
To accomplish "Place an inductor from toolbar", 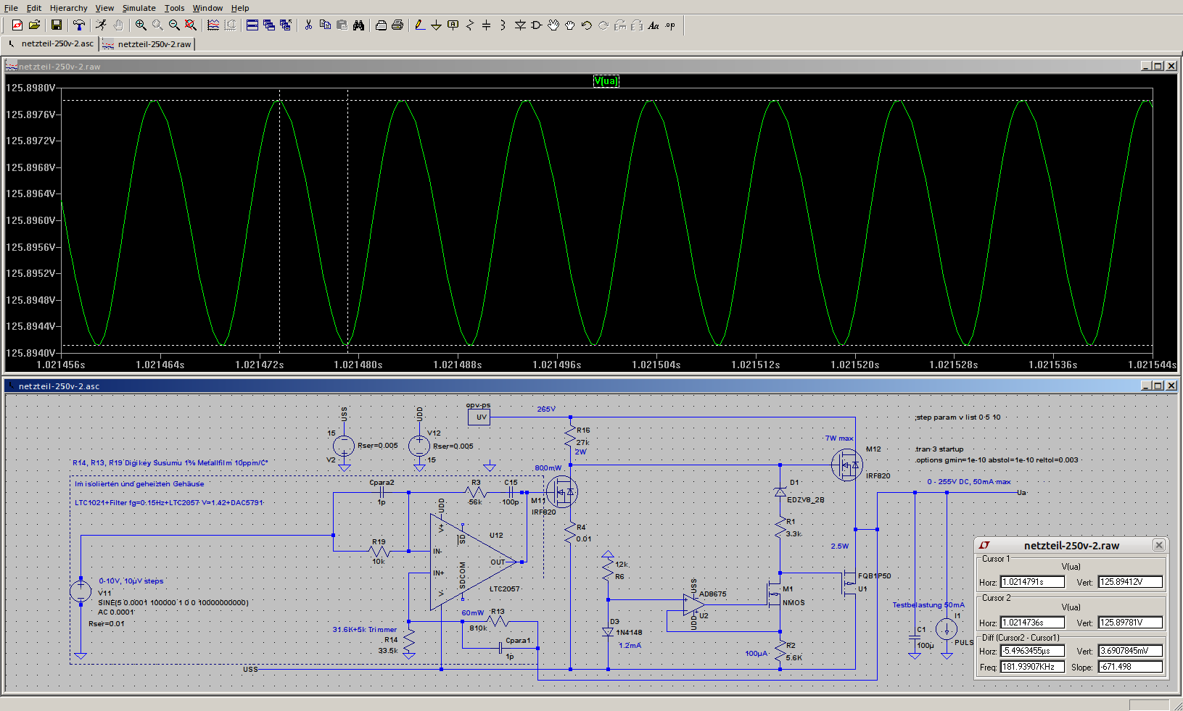I will pyautogui.click(x=503, y=25).
